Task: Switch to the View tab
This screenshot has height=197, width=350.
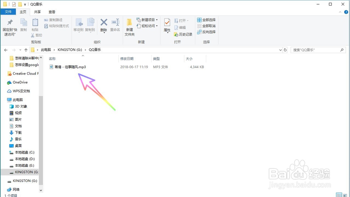Action: pyautogui.click(x=52, y=12)
